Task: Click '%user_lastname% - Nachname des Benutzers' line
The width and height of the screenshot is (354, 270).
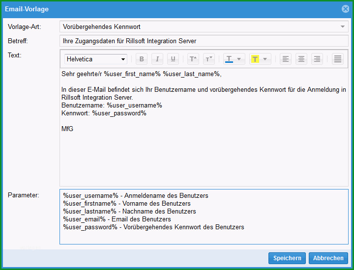Action: (130, 212)
